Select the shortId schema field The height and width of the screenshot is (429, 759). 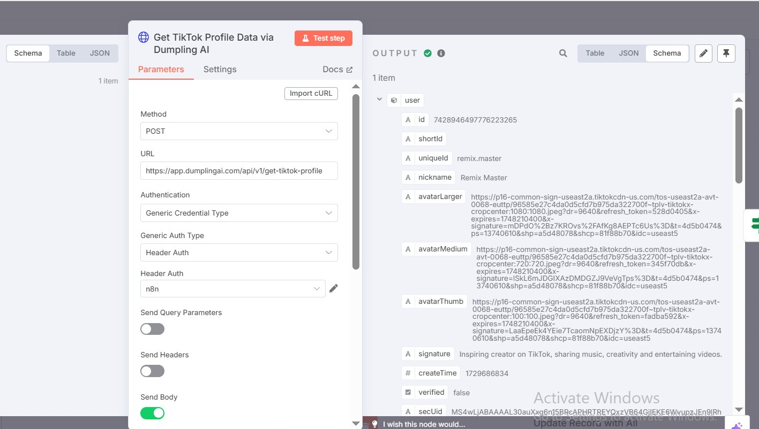(x=424, y=139)
